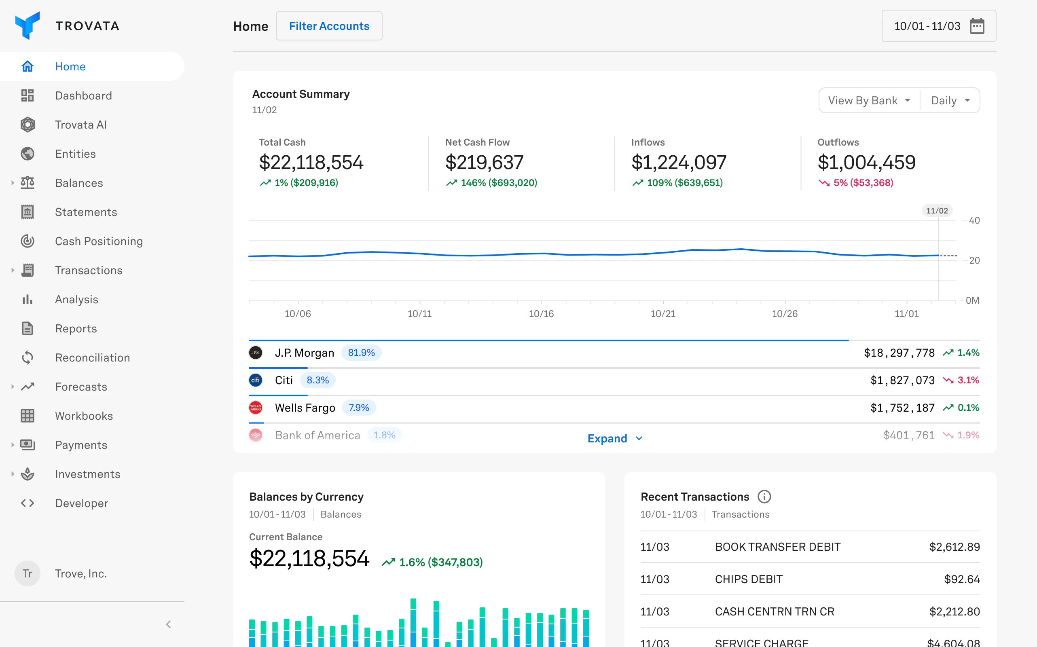Open the BOOK TRANSFER DEBIT transaction
The image size is (1037, 647).
click(777, 546)
